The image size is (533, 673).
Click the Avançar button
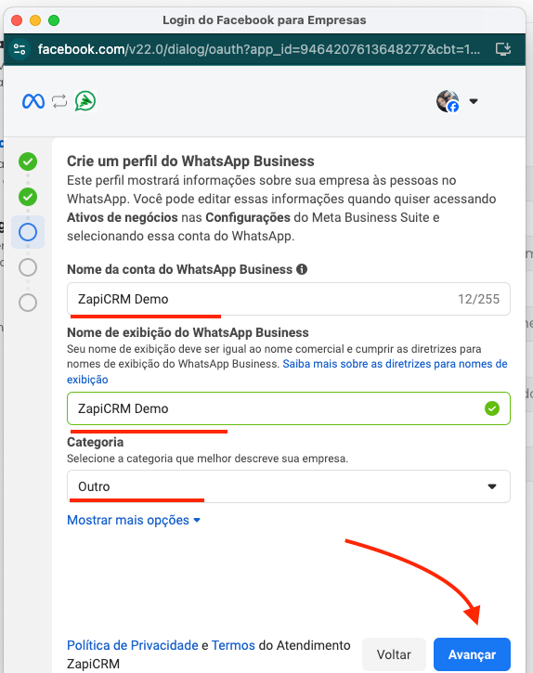click(472, 654)
